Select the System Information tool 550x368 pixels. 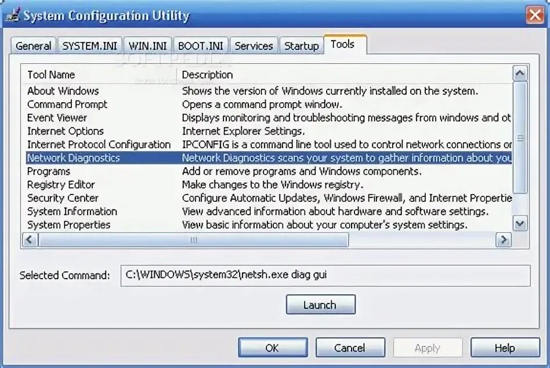click(x=73, y=211)
